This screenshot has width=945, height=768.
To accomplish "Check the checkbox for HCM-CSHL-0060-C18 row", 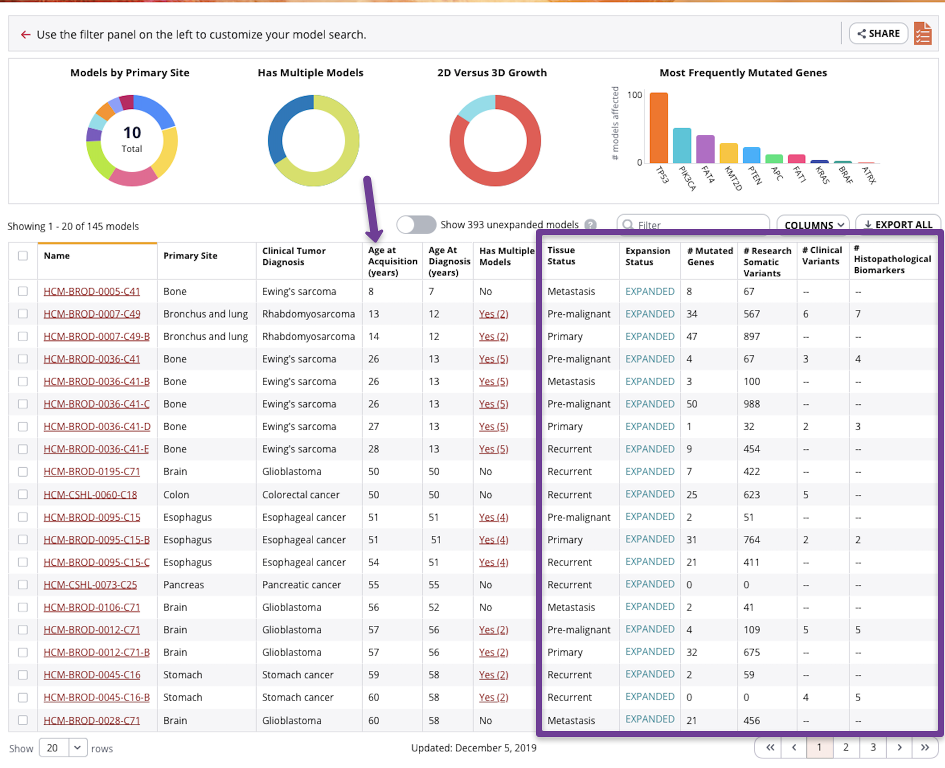I will pyautogui.click(x=23, y=494).
